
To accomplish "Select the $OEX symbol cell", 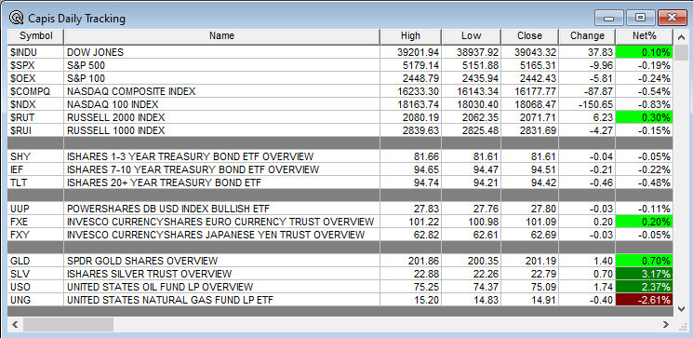I will [x=36, y=78].
